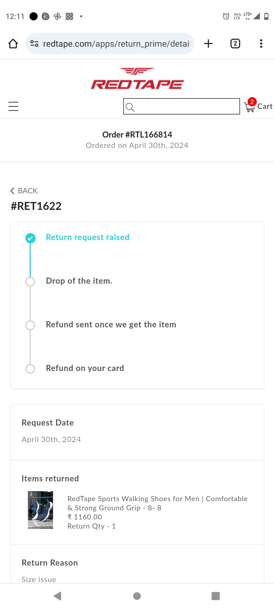274x609 pixels.
Task: Click the Cart text link
Action: pyautogui.click(x=265, y=106)
